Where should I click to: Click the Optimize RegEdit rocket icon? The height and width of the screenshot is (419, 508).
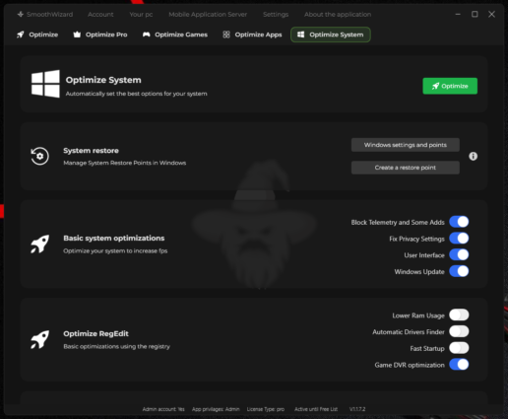pos(40,339)
